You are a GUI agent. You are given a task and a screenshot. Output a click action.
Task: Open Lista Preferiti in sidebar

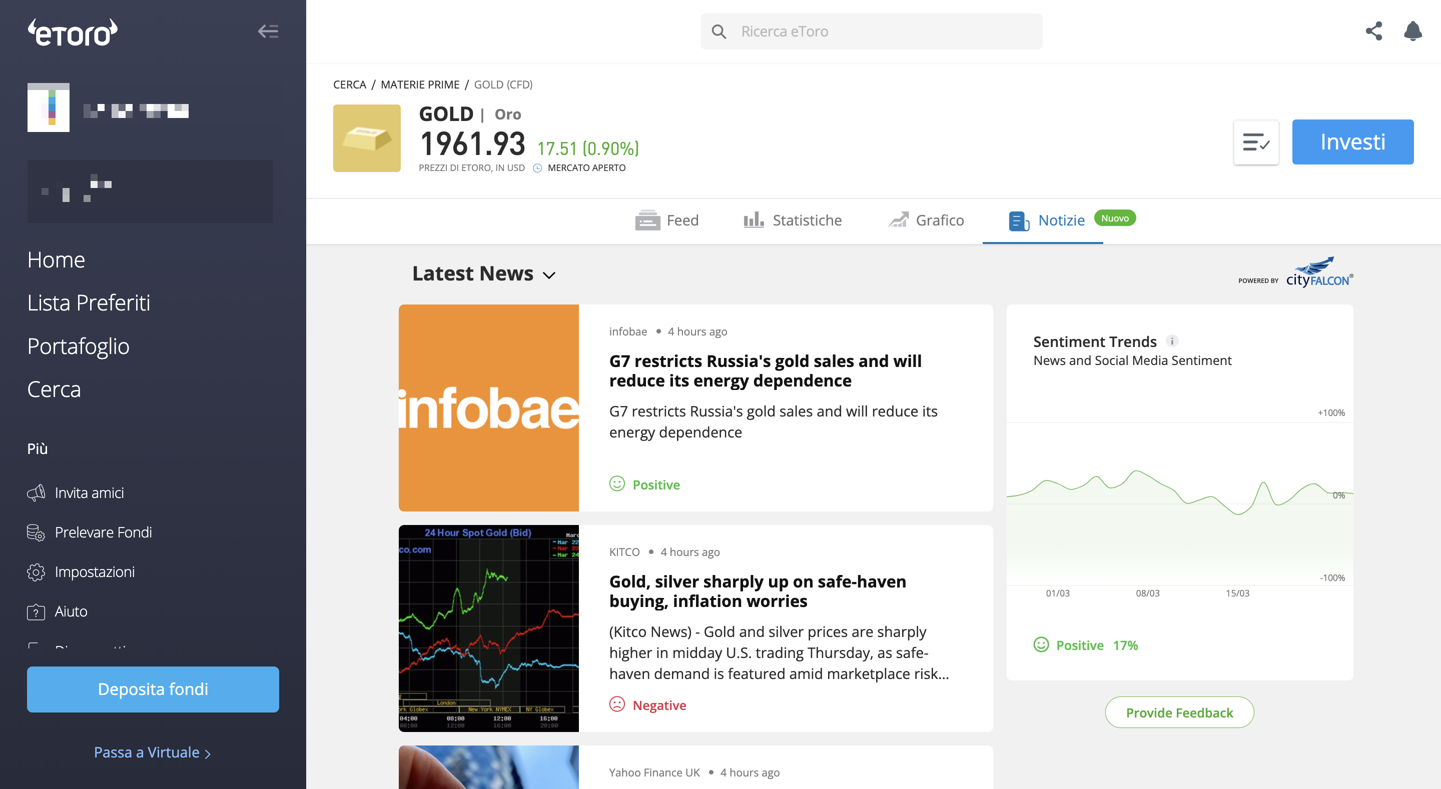tap(89, 303)
